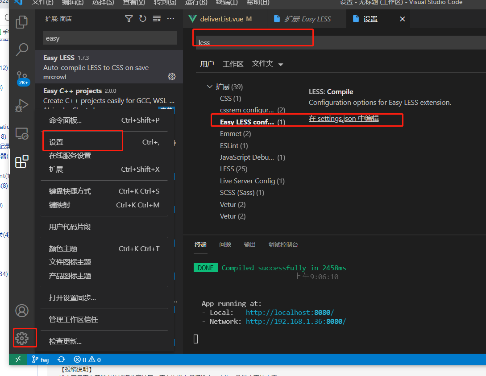Viewport: 486px width, 376px height.
Task: Click the Manage gear icon at bottom
Action: pyautogui.click(x=22, y=338)
